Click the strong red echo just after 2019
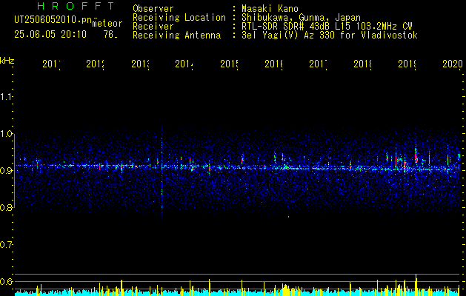466x296 pixels. [x=416, y=155]
